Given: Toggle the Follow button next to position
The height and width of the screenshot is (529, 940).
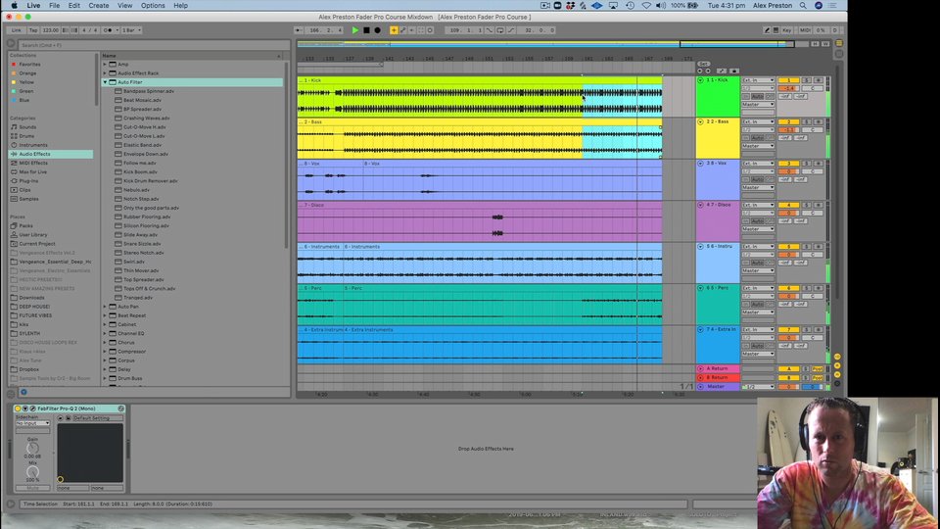Looking at the screenshot, I should (x=298, y=30).
